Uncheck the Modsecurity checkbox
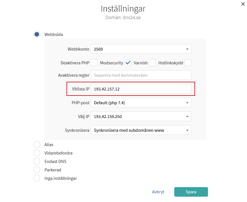Screen dimensions: 247x202 pos(128,63)
